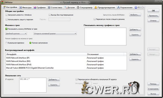The height and width of the screenshot is (98, 163).
Task: Click the Импорт... button
Action: (153, 54)
